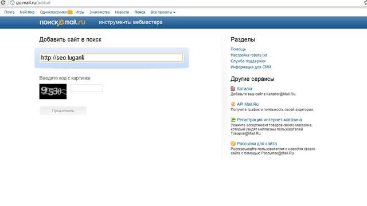Expand the Все проекты dropdown
The width and height of the screenshot is (367, 206).
tap(163, 12)
